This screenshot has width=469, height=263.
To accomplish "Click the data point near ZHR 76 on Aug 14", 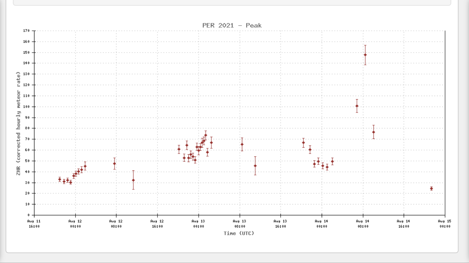I will pos(373,132).
